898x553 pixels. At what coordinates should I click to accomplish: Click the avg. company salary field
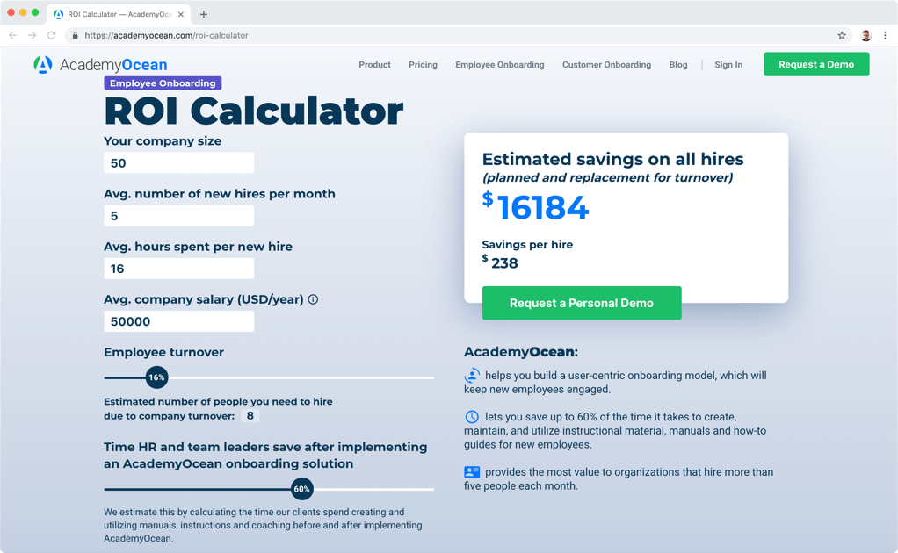pos(178,321)
